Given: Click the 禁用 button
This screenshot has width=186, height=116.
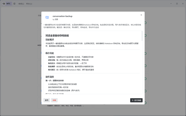Looking at the screenshot, I should (x=46, y=100).
